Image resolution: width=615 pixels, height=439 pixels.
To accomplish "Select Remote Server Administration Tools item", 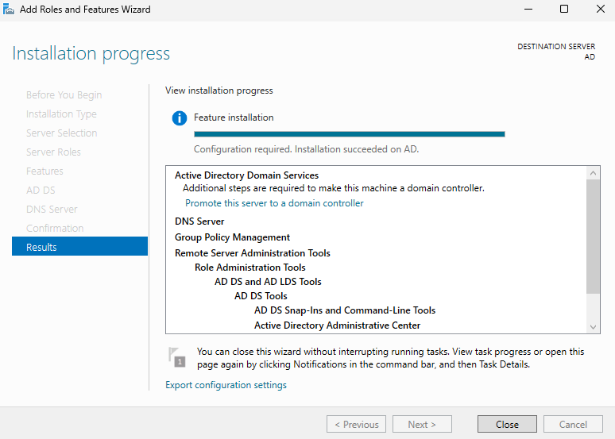I will coord(252,253).
